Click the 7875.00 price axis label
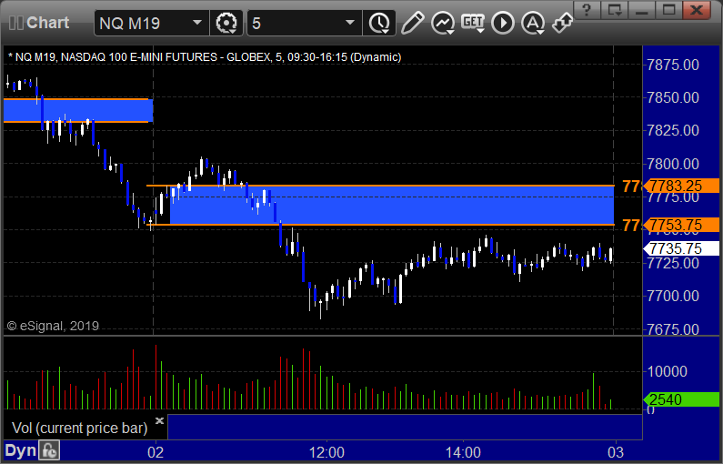Screen dimensions: 723x464 coord(673,65)
